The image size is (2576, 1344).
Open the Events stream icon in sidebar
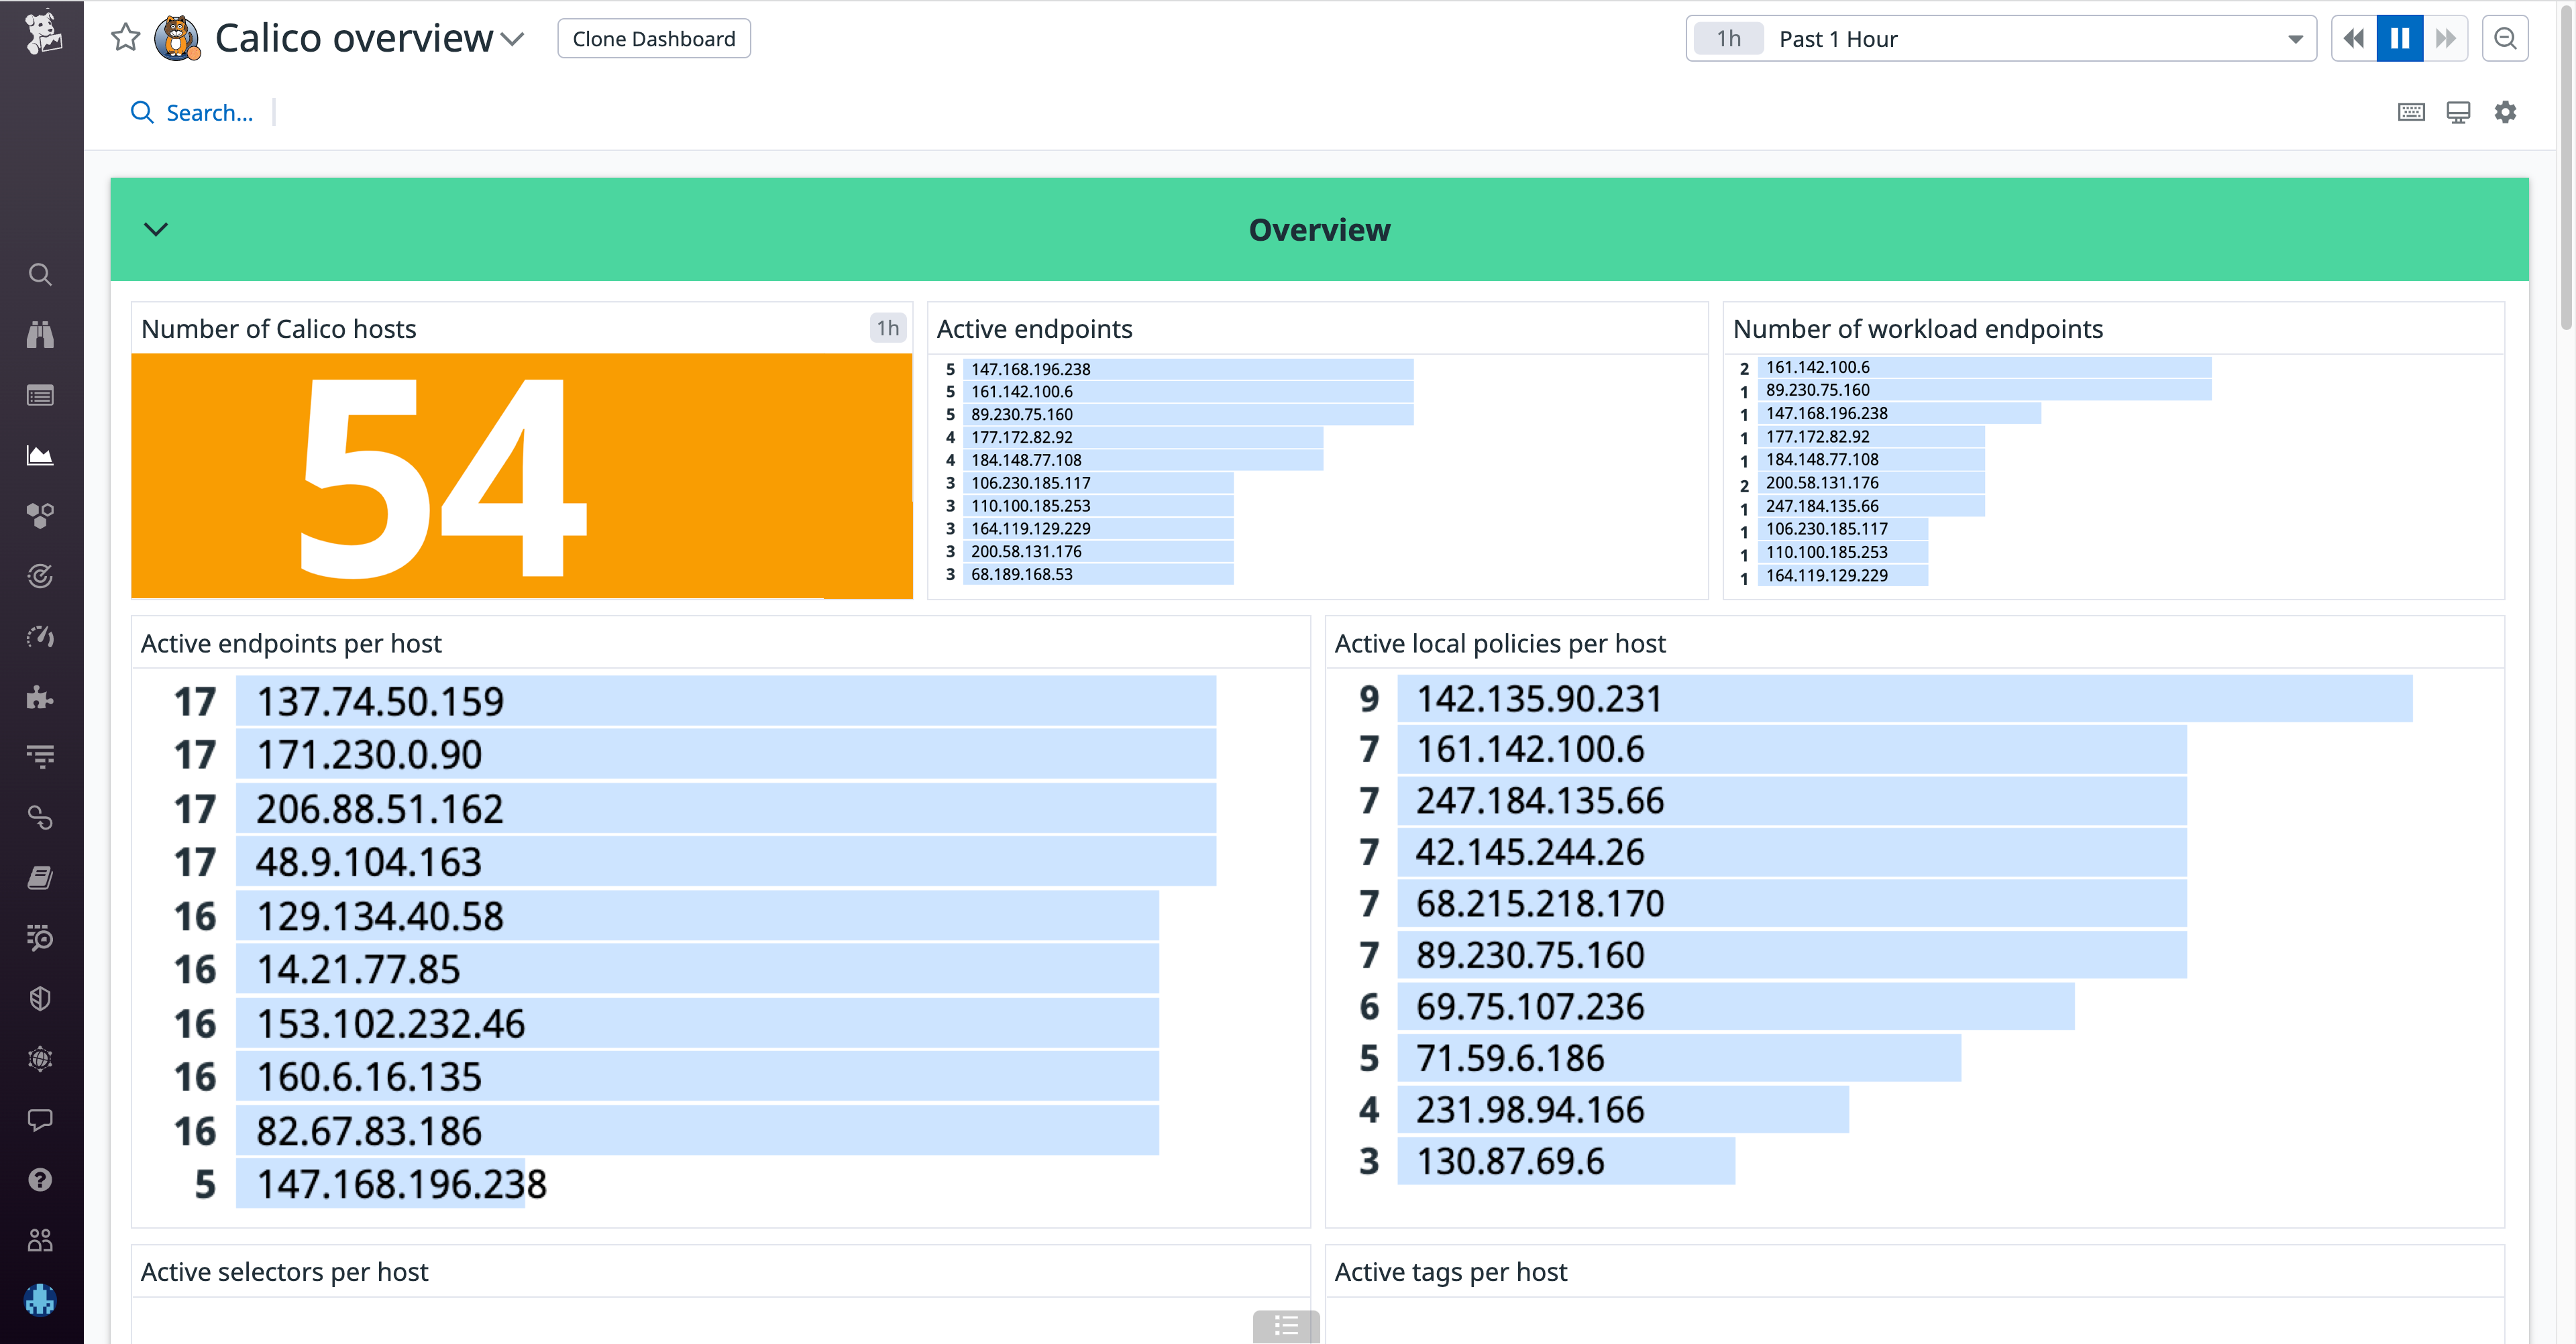click(40, 394)
